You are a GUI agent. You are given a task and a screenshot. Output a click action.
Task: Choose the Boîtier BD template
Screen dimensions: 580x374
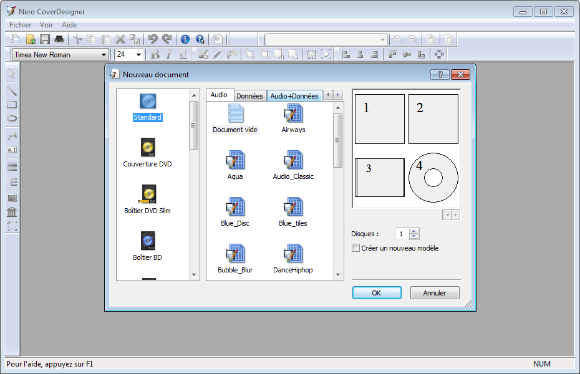pos(147,247)
